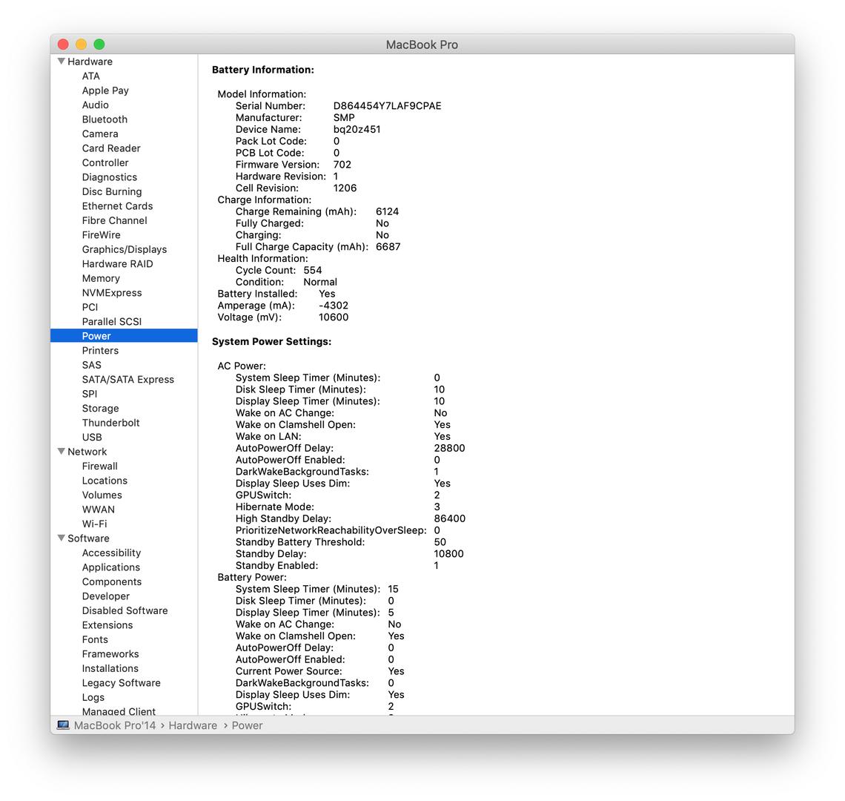
Task: Open Applications software list
Action: coord(110,567)
